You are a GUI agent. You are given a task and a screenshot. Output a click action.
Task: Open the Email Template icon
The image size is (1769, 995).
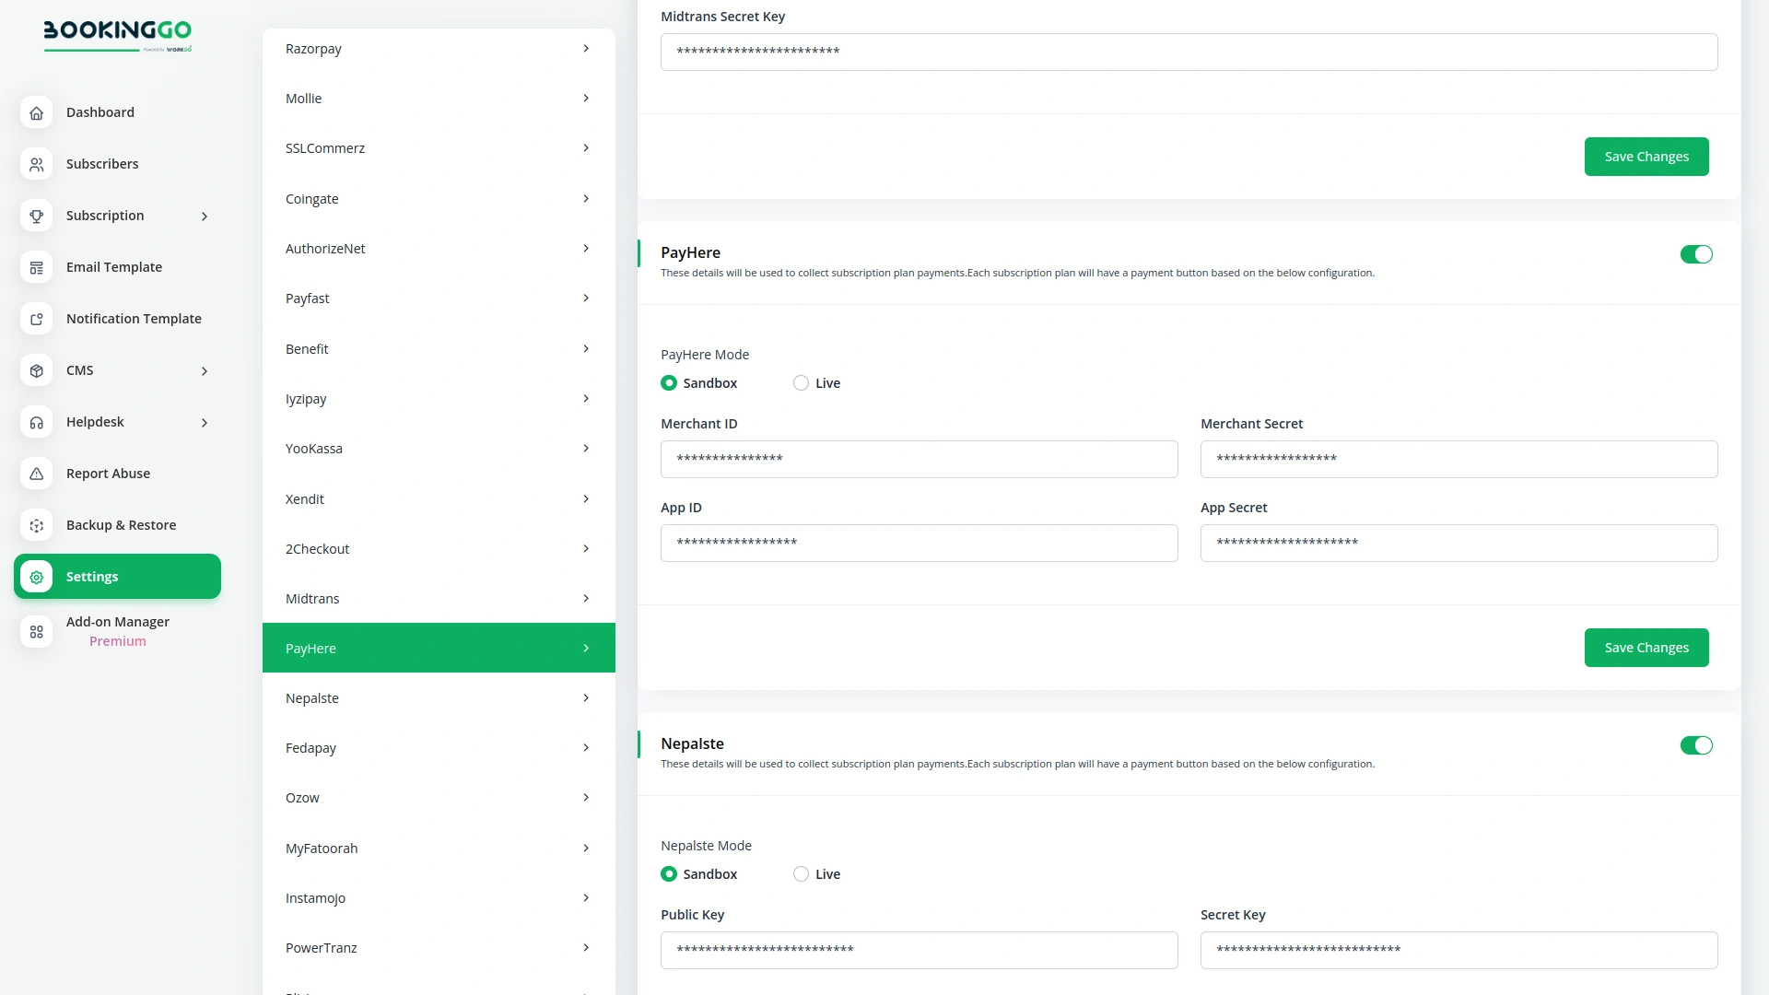tap(36, 267)
